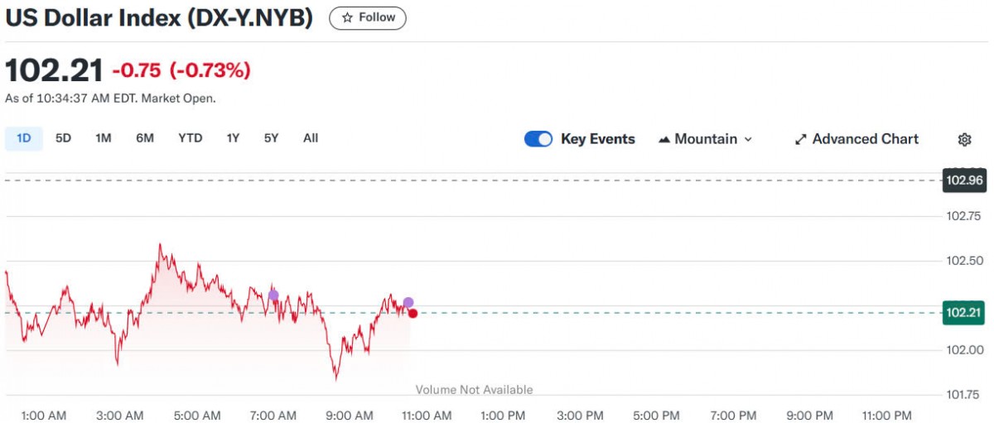
Task: Click the 102.96 previous close label
Action: 963,180
